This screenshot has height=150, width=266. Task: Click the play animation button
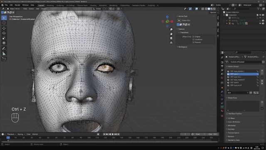click(x=113, y=134)
